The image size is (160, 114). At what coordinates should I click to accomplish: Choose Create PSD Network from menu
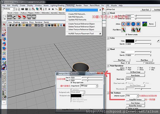point(77,14)
